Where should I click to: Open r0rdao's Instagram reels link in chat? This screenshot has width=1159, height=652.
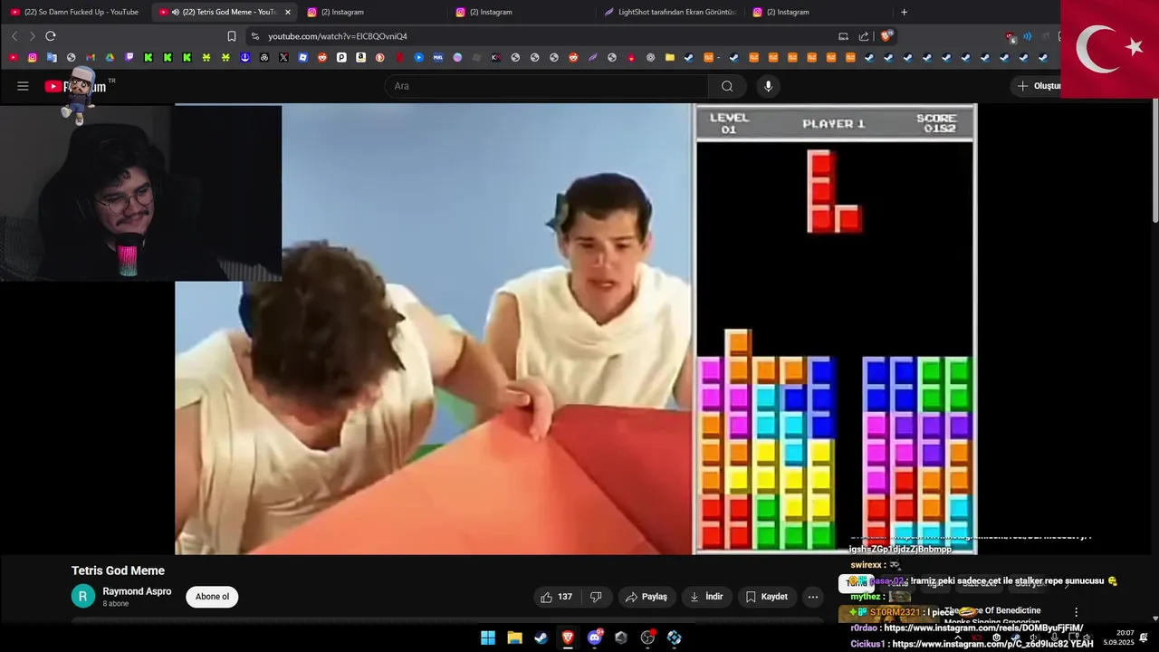(x=983, y=628)
